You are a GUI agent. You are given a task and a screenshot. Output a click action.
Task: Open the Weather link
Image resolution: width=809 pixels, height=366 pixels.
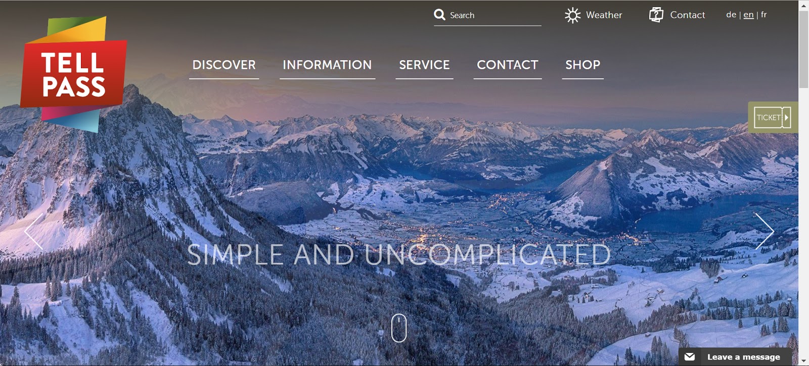pos(604,15)
